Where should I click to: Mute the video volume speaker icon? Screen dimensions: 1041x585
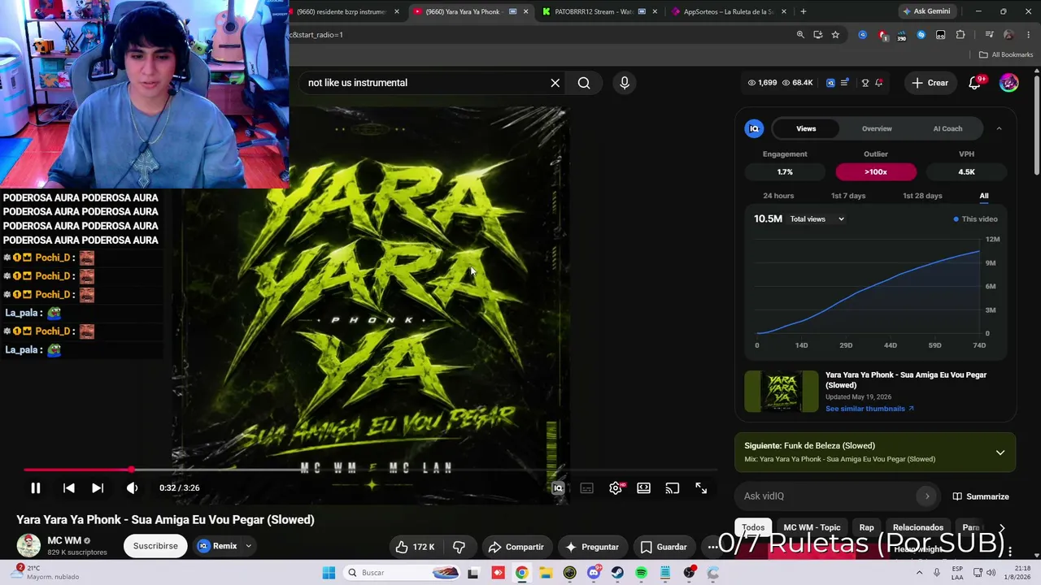pos(132,488)
